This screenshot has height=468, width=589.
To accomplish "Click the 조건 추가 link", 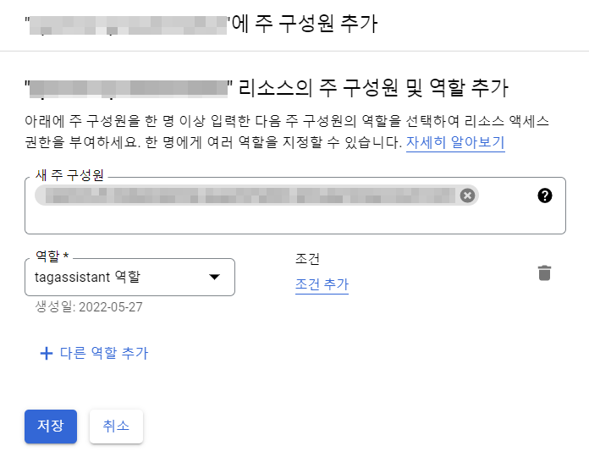I will coord(322,284).
